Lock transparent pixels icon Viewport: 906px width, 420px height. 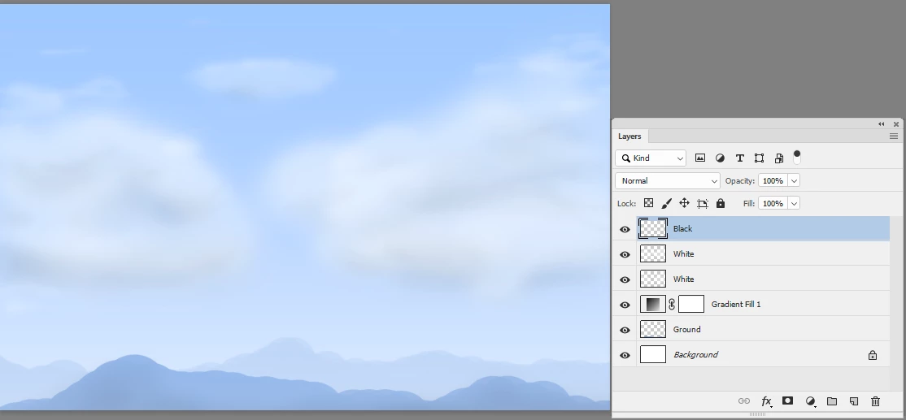[x=648, y=203]
